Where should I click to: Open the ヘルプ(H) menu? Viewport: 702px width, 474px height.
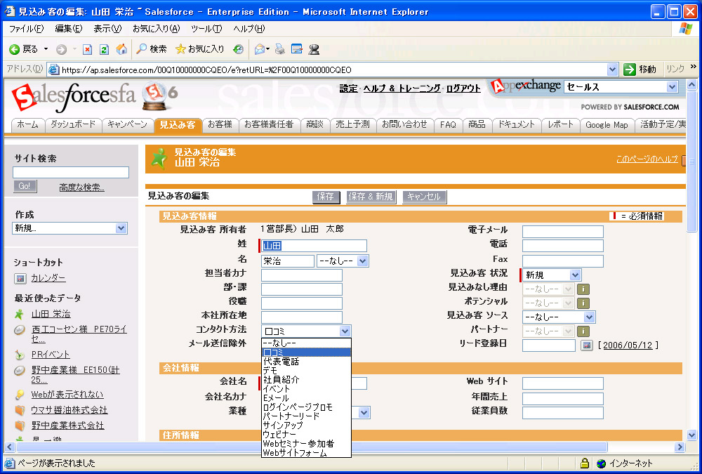point(249,29)
